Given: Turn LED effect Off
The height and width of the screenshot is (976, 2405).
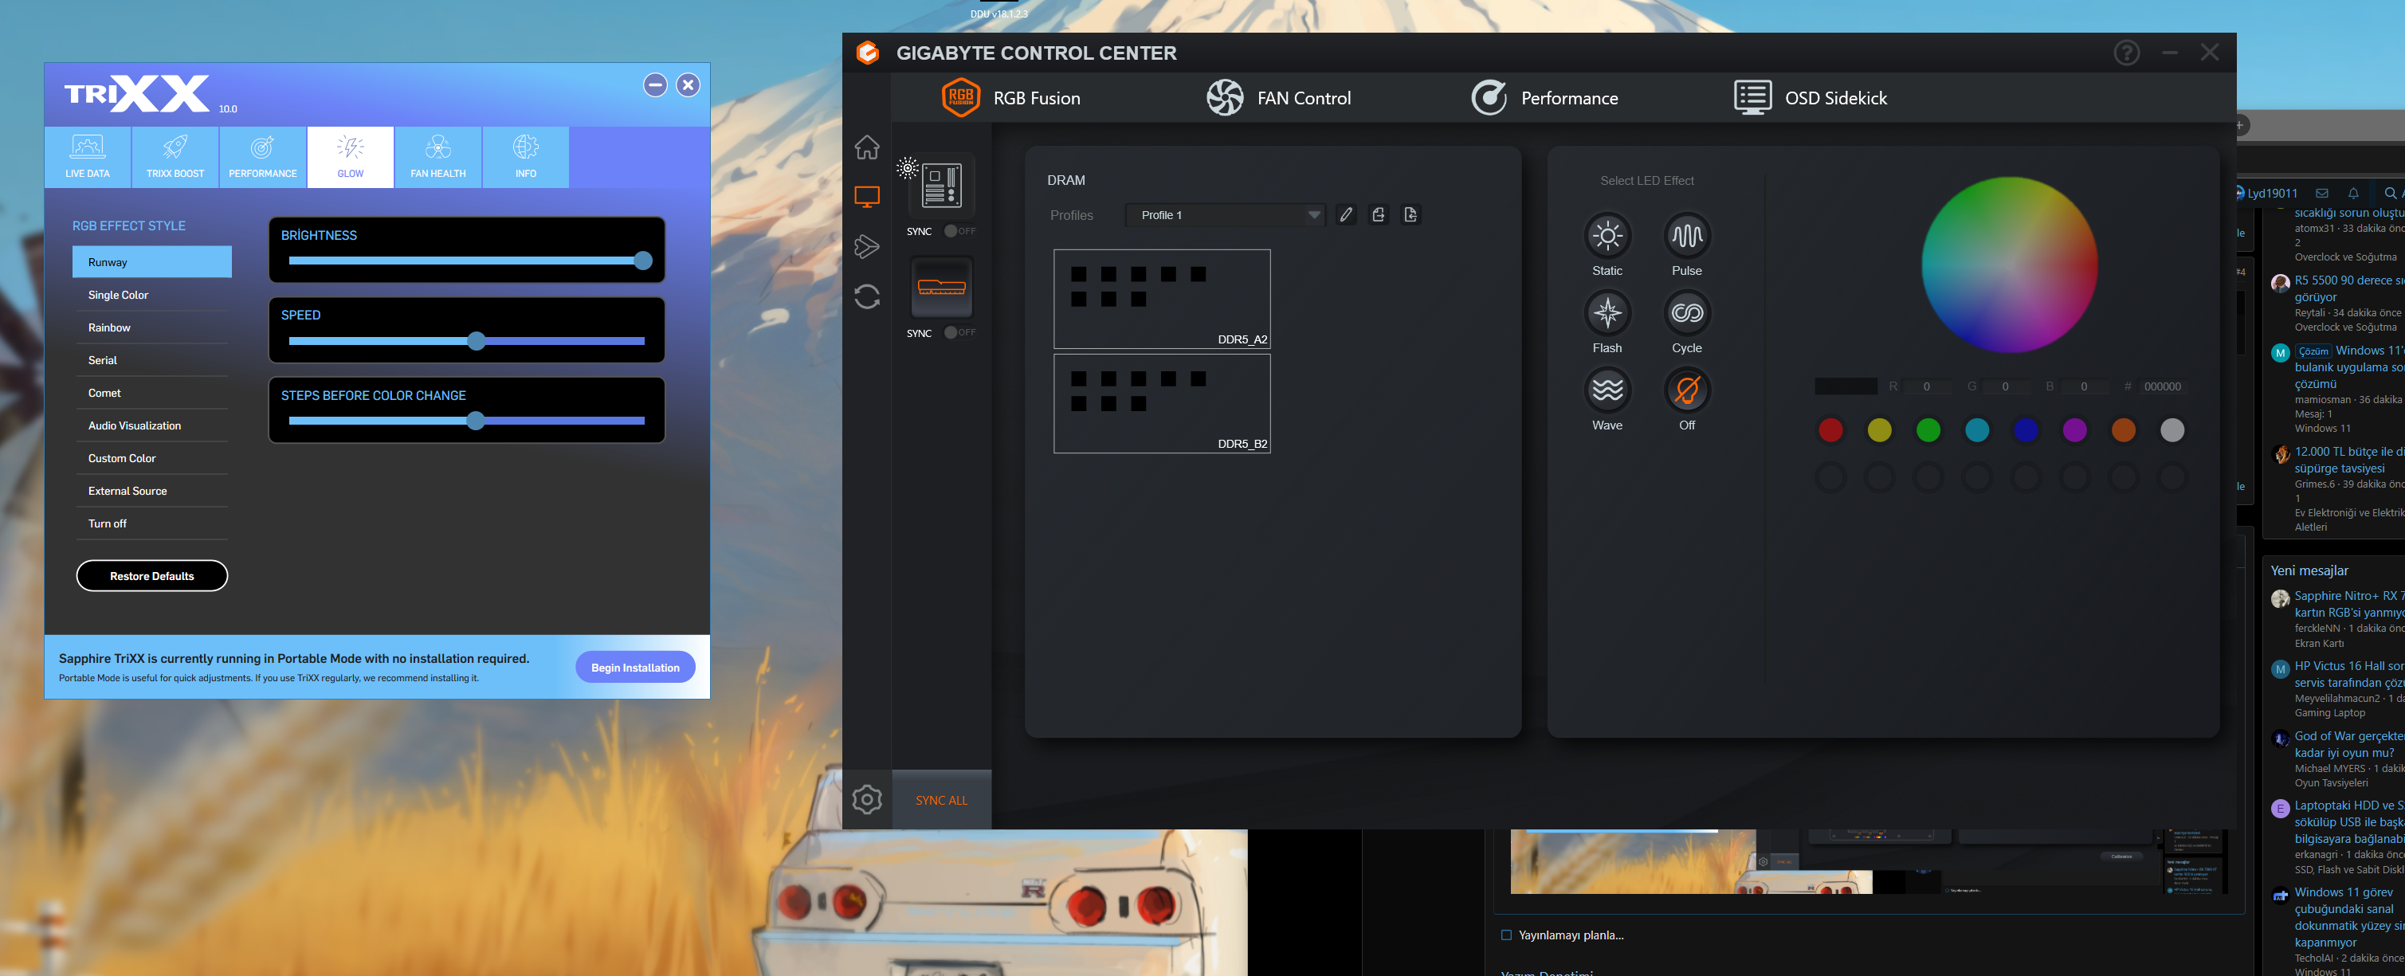Looking at the screenshot, I should (x=1686, y=390).
